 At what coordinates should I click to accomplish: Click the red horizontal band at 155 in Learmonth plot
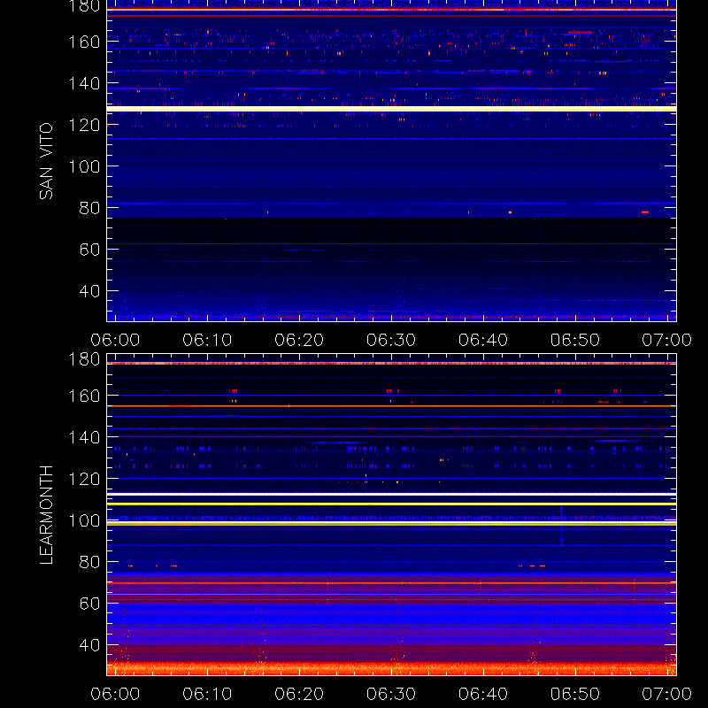tap(391, 406)
